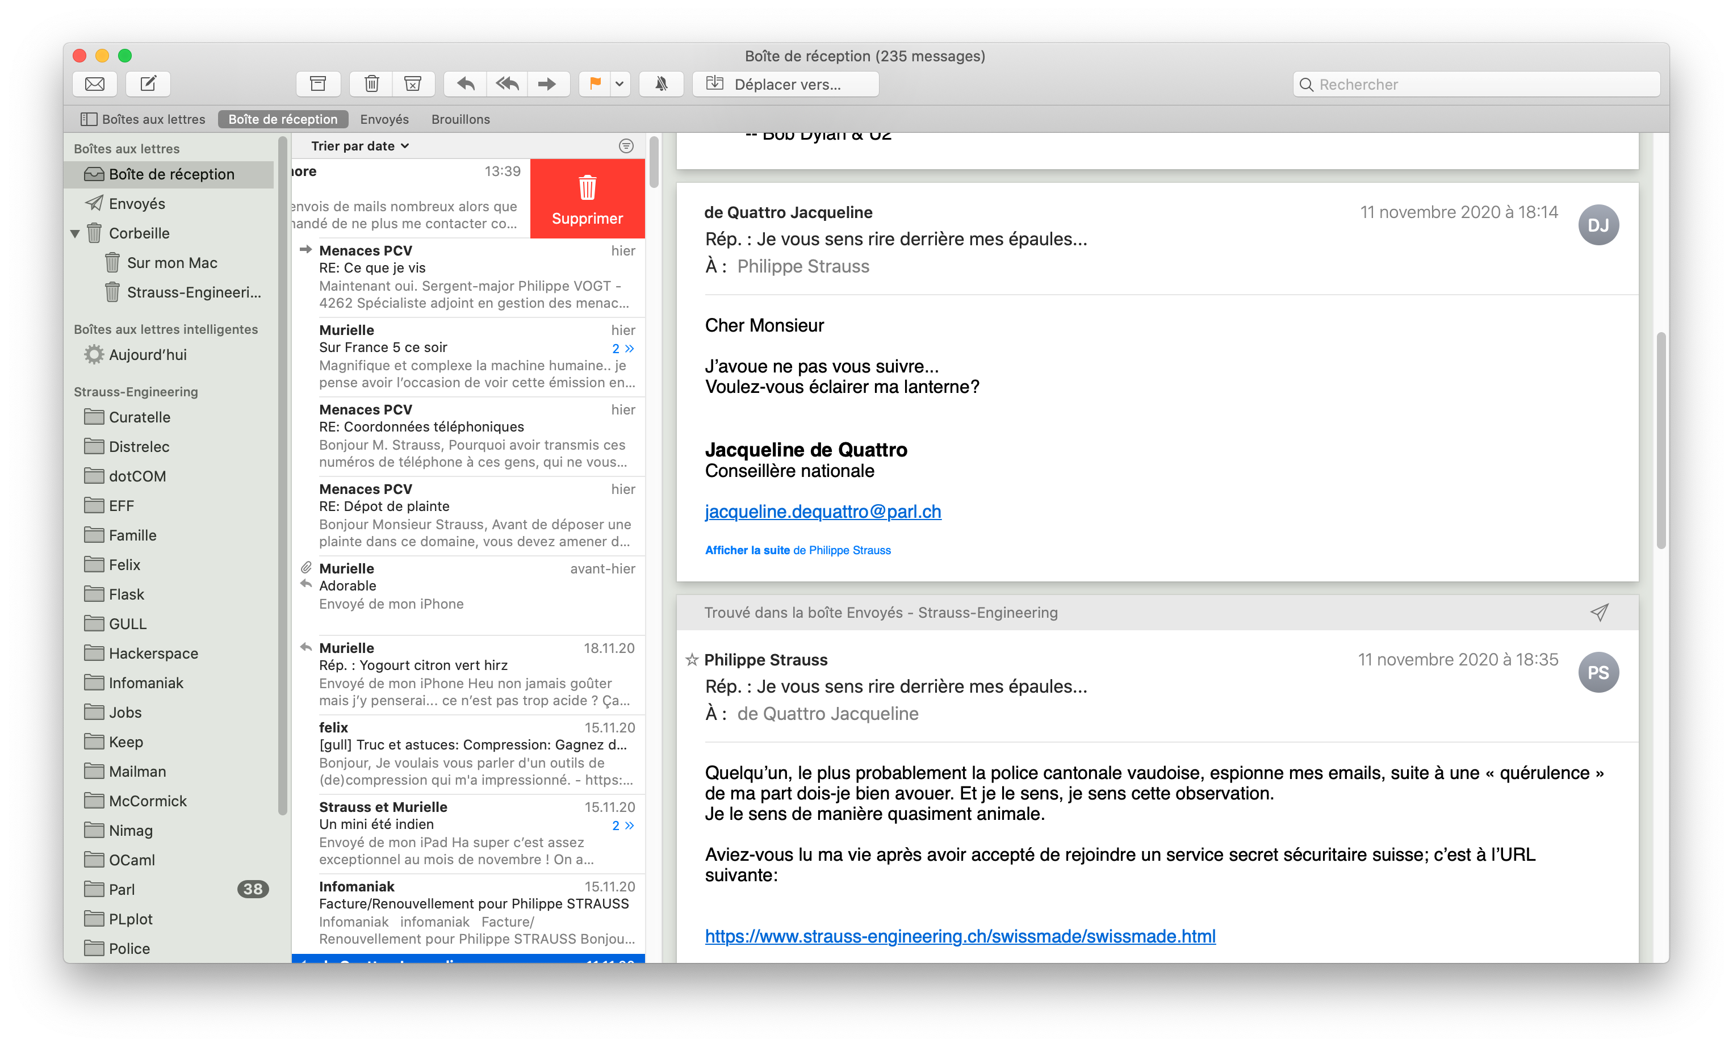Click the message list scrollbar

[x=654, y=162]
